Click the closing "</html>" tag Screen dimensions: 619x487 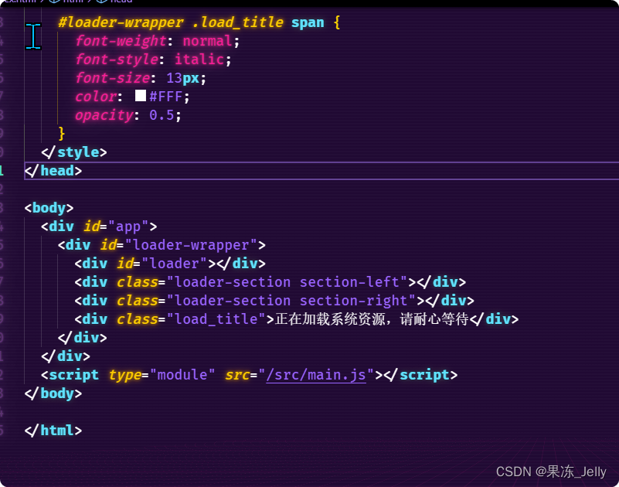point(53,431)
